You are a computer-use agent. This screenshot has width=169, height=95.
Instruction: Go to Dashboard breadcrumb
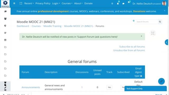tap(23, 26)
